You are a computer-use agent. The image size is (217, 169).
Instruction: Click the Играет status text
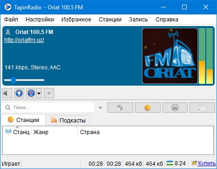11,164
